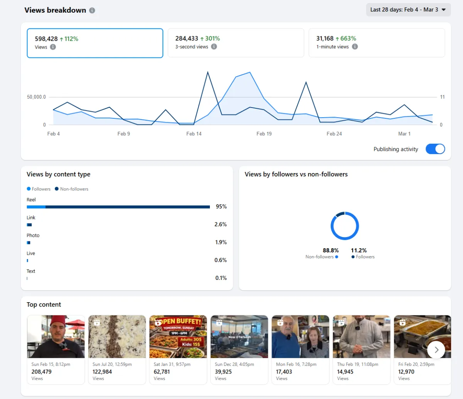Click reel icon on Jul 20 food thumbnail
This screenshot has height=399, width=463.
(96, 323)
